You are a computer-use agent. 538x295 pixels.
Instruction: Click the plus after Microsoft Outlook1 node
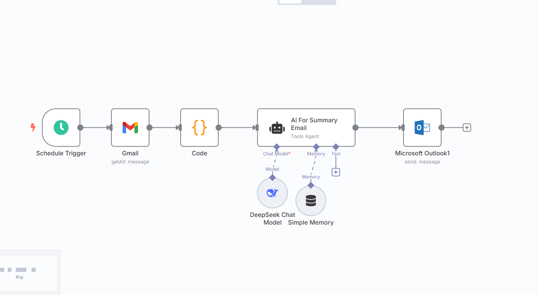467,127
